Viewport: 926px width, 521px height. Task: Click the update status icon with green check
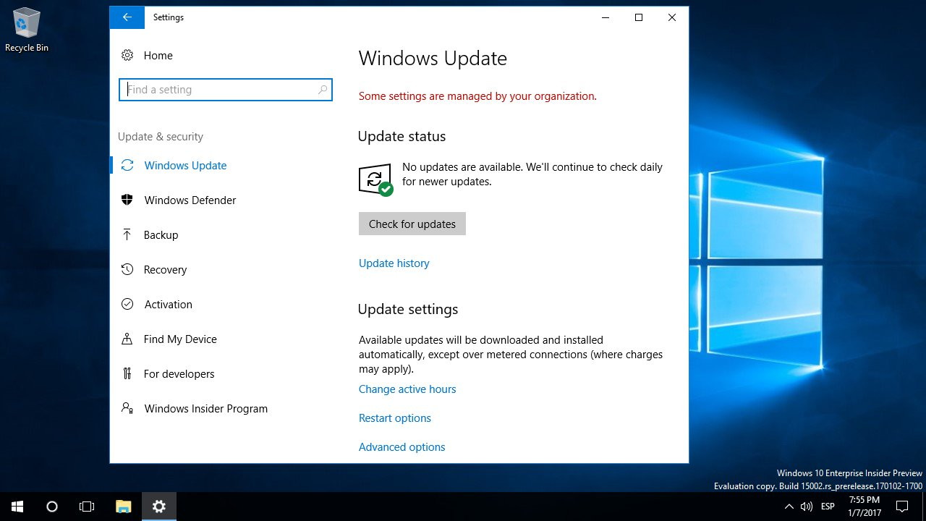coord(375,179)
